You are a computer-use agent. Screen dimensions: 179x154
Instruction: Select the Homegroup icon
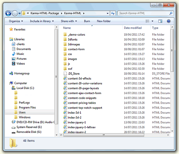[11, 73]
